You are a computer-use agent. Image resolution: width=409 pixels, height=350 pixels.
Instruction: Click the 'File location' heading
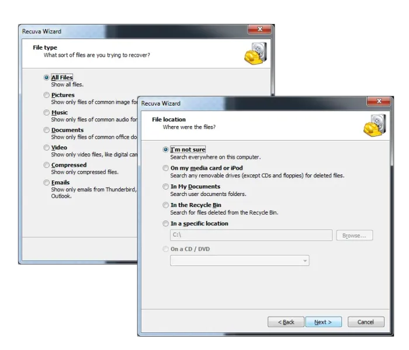point(169,120)
